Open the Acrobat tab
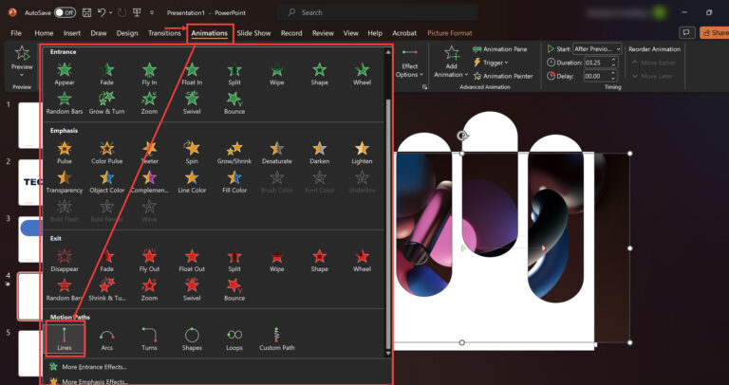The height and width of the screenshot is (385, 729). click(x=404, y=33)
